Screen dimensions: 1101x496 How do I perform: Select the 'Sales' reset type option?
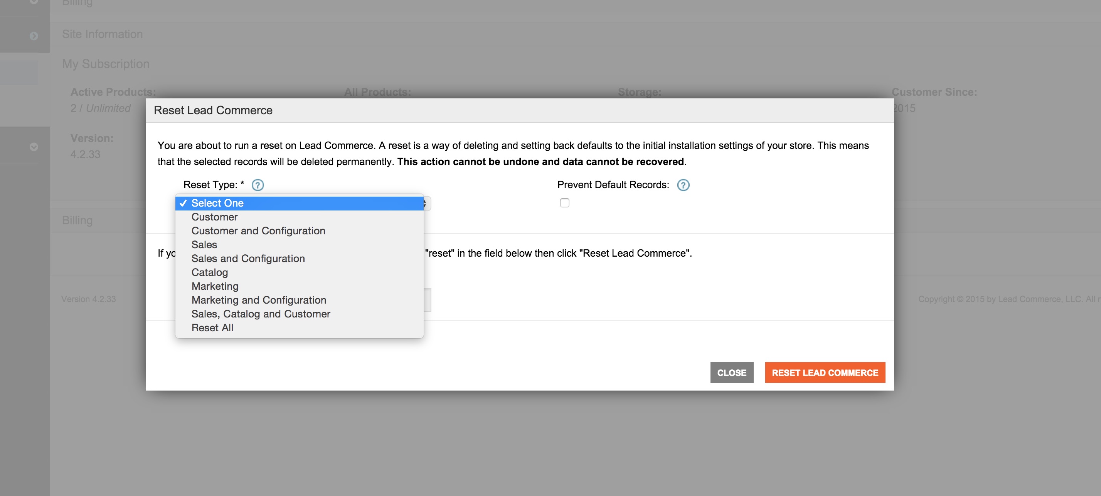point(299,245)
